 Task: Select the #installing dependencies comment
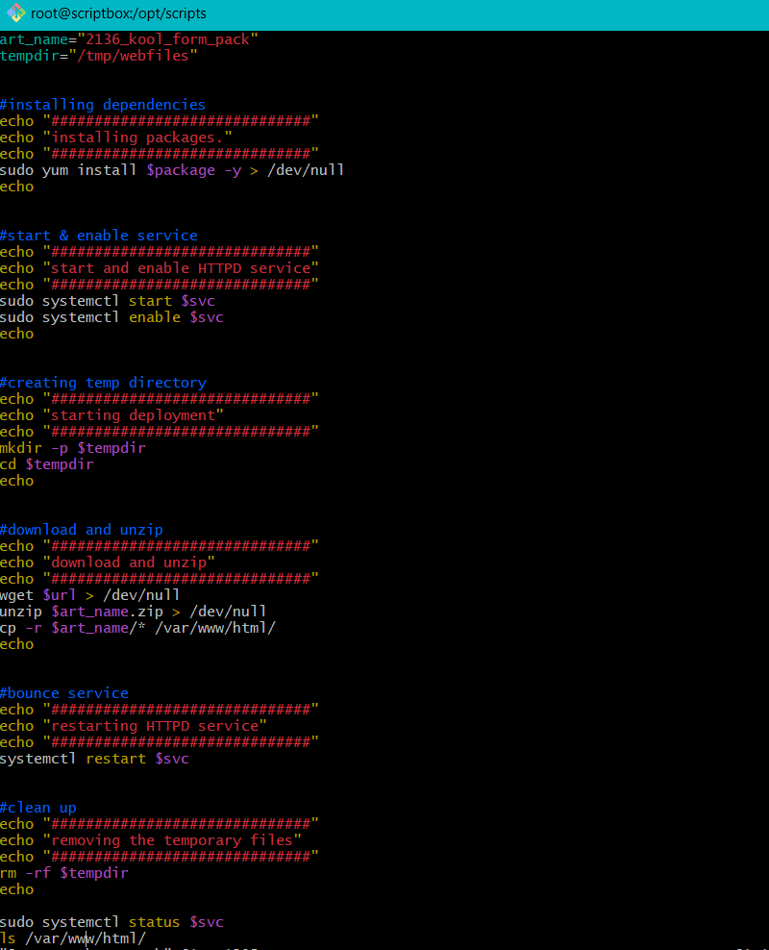102,104
